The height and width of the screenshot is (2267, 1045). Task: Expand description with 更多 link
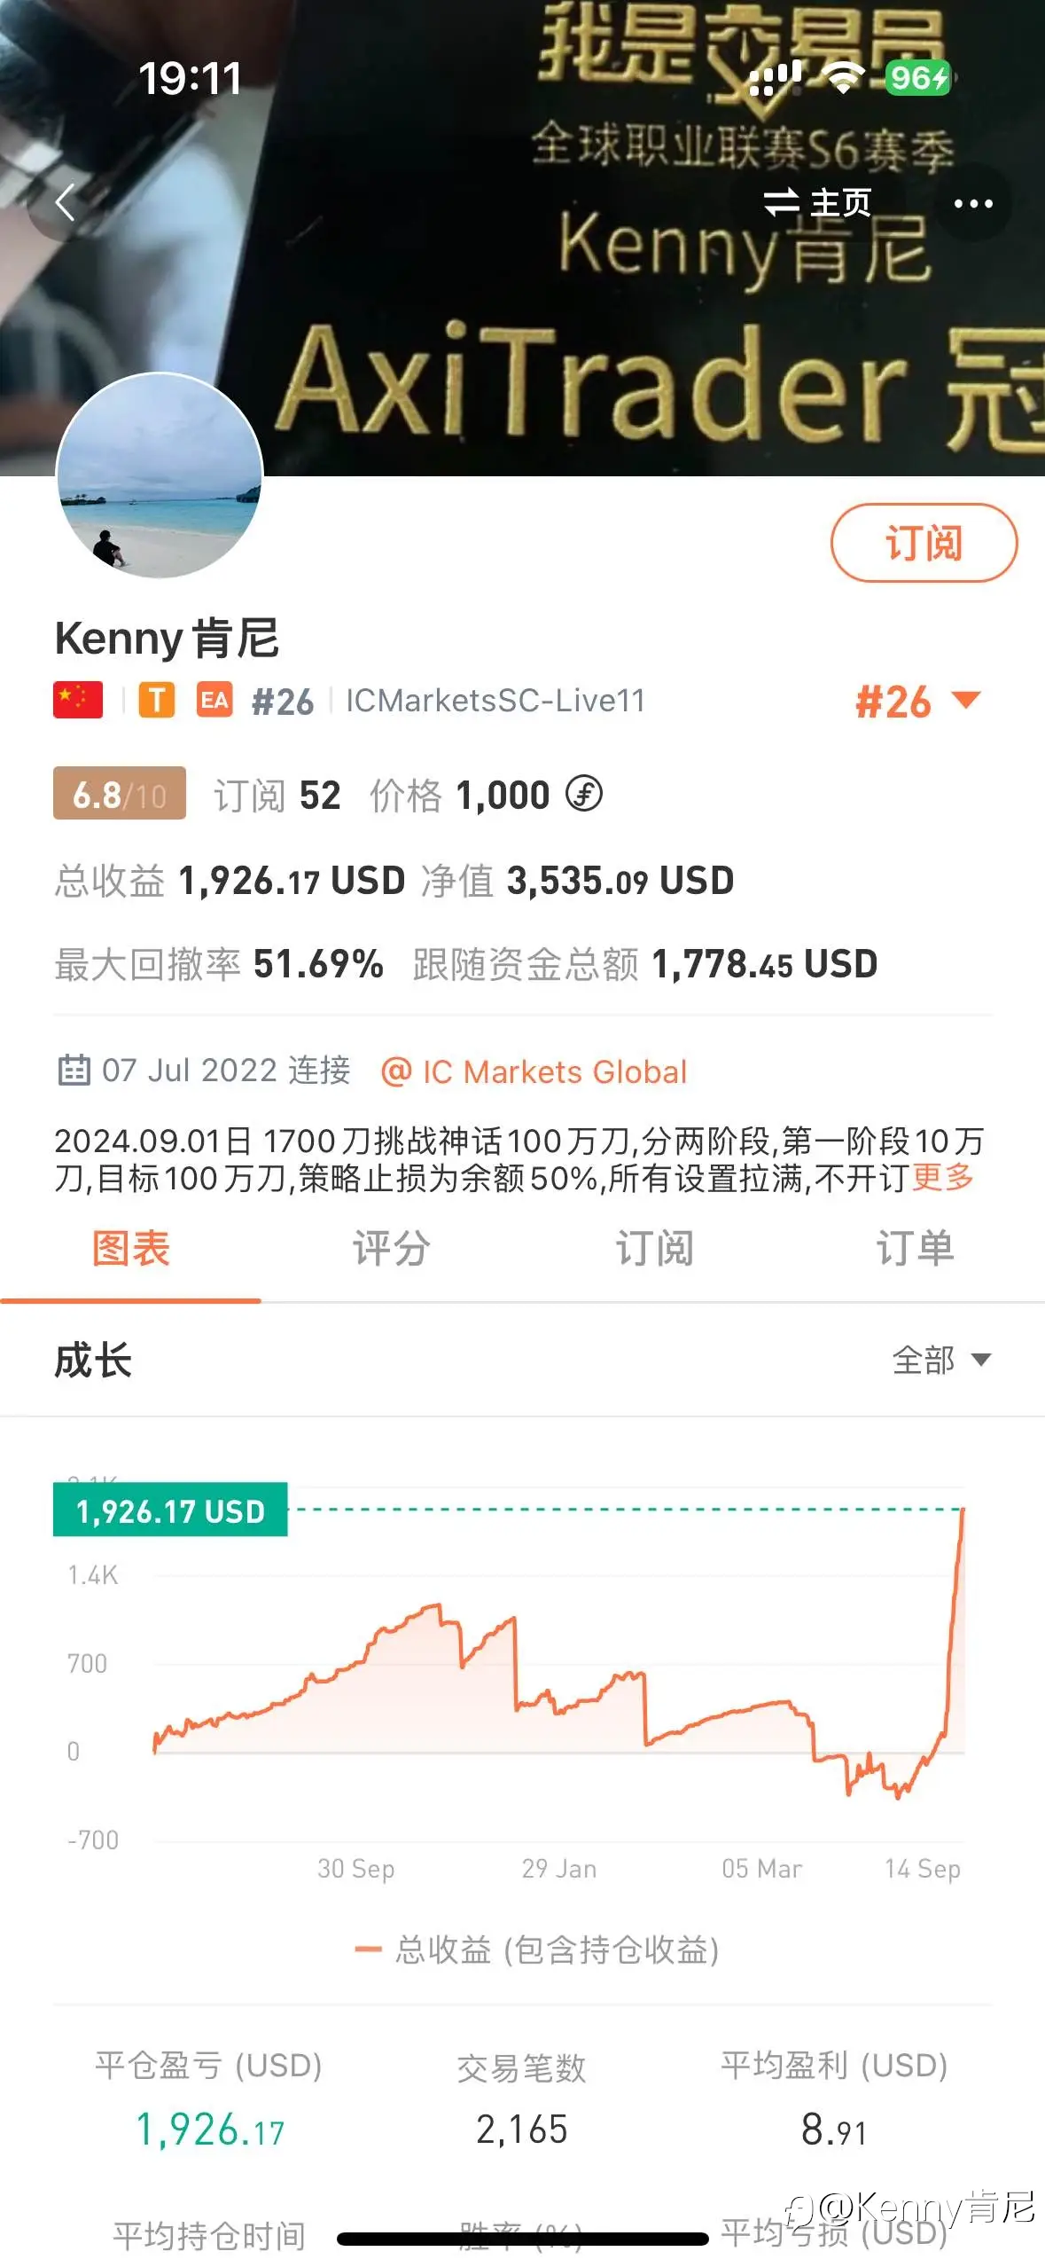(x=943, y=1178)
